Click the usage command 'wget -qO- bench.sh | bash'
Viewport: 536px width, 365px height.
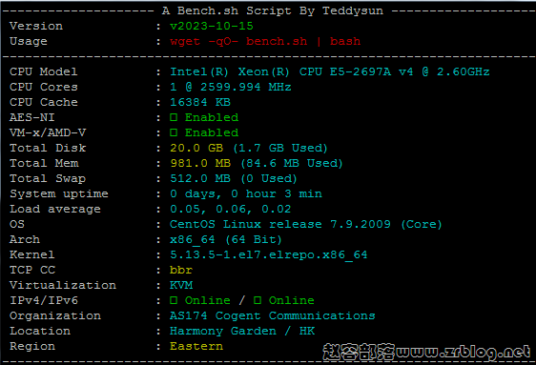tap(265, 41)
